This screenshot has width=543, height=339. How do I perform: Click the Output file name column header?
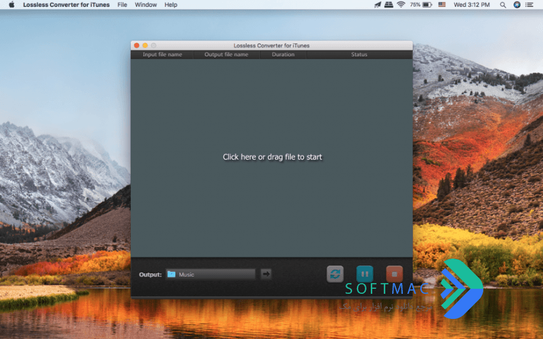click(226, 55)
